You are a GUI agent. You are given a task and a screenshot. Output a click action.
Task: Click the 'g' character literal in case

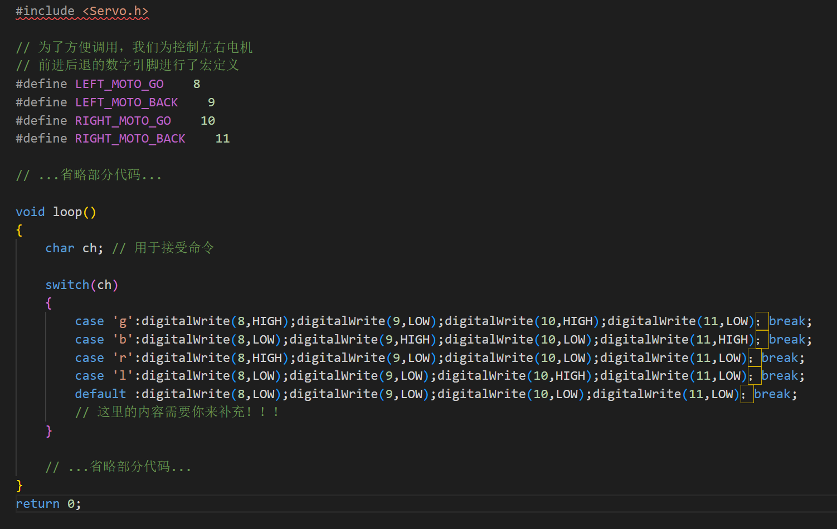pos(123,321)
